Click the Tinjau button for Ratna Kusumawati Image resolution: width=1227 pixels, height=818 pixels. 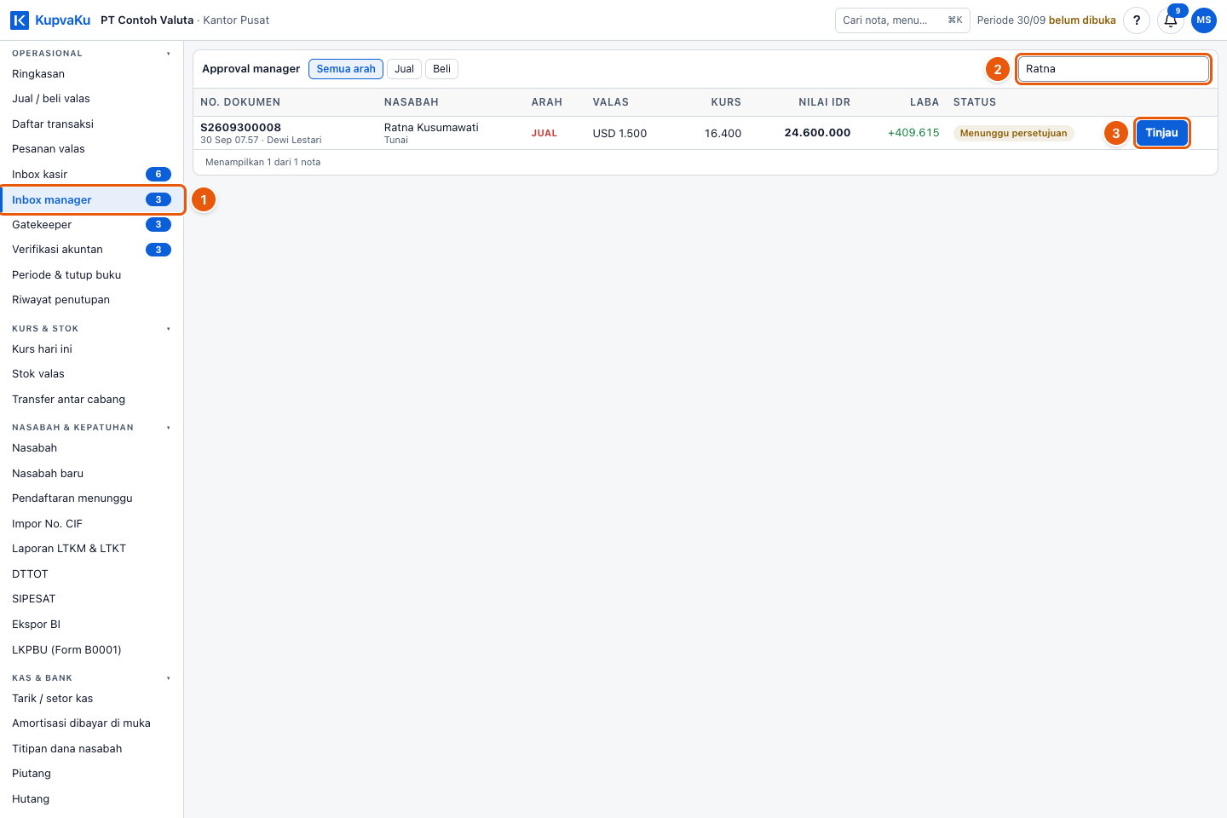(1161, 133)
